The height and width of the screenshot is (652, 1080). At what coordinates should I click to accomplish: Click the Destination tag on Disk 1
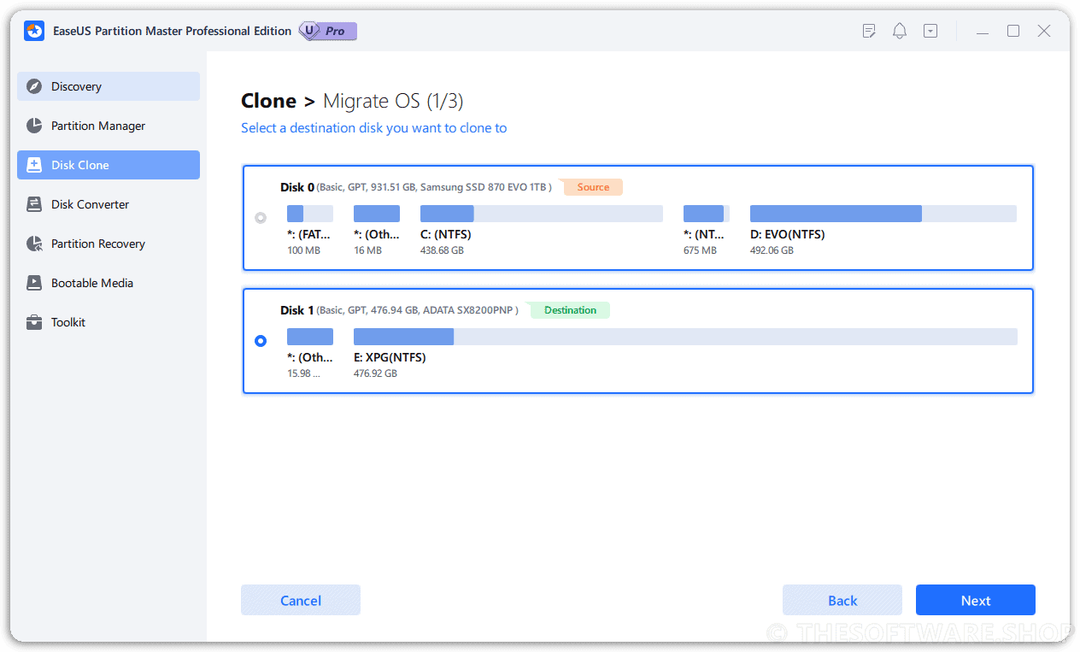[570, 310]
